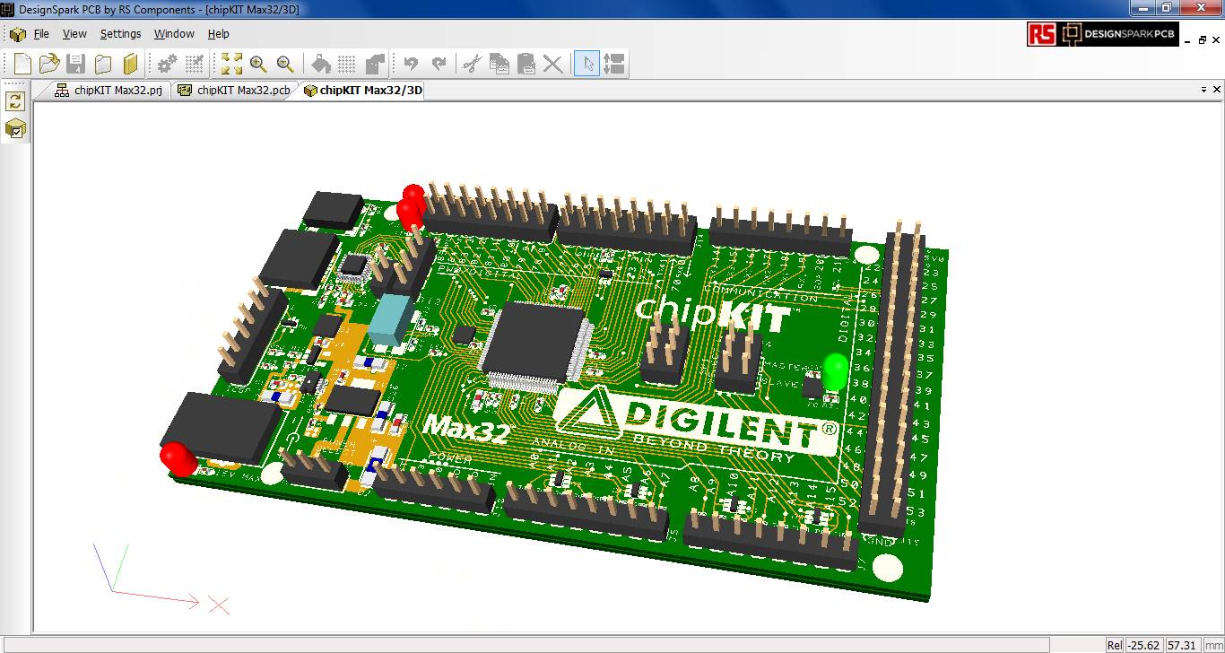Redo the last undone action

439,64
